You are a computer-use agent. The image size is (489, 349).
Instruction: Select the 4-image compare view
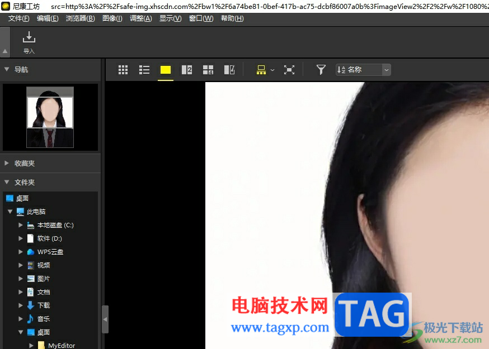click(208, 70)
